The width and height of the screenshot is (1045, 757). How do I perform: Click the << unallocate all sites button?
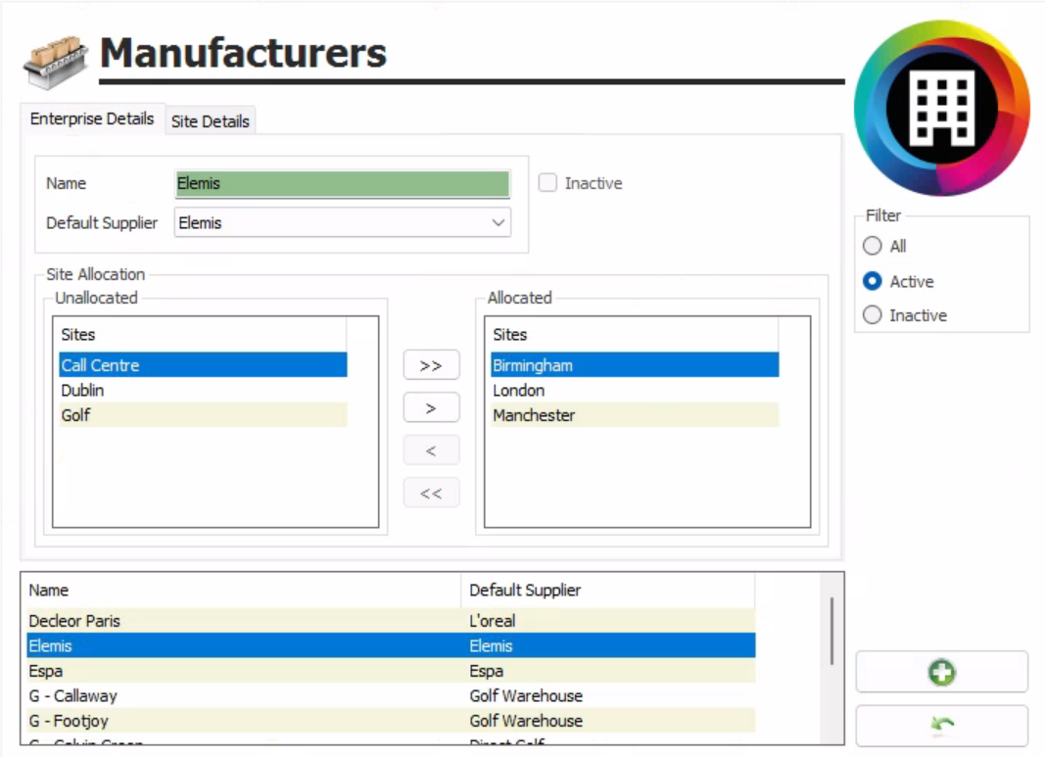(x=431, y=494)
